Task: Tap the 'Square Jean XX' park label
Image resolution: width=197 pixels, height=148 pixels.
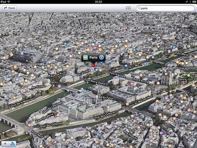Action: click(x=187, y=79)
